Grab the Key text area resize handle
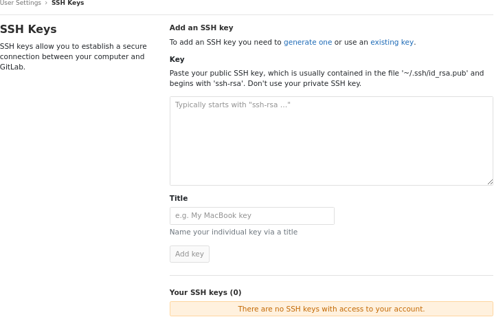The height and width of the screenshot is (317, 494). click(490, 182)
